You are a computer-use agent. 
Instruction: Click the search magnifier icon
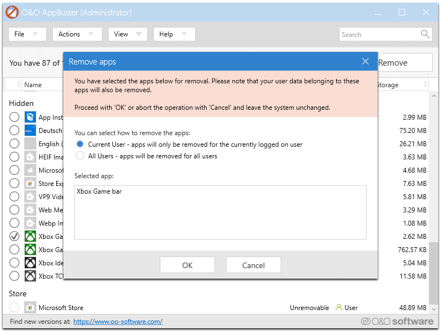coord(425,34)
